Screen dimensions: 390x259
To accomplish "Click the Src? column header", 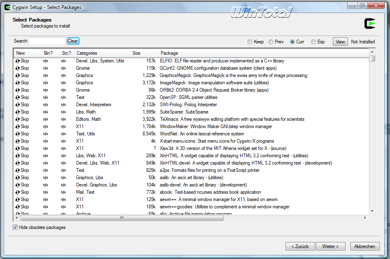I will click(67, 53).
